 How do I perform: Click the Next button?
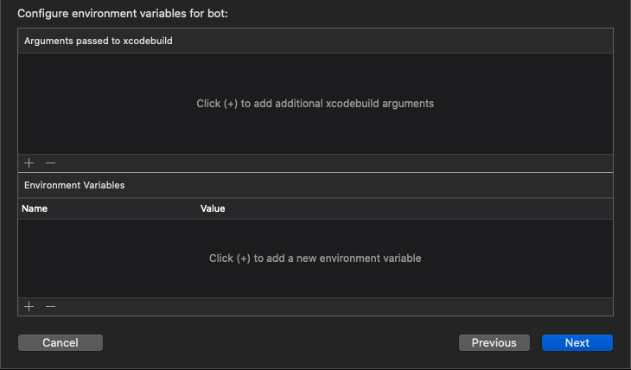[x=577, y=342]
